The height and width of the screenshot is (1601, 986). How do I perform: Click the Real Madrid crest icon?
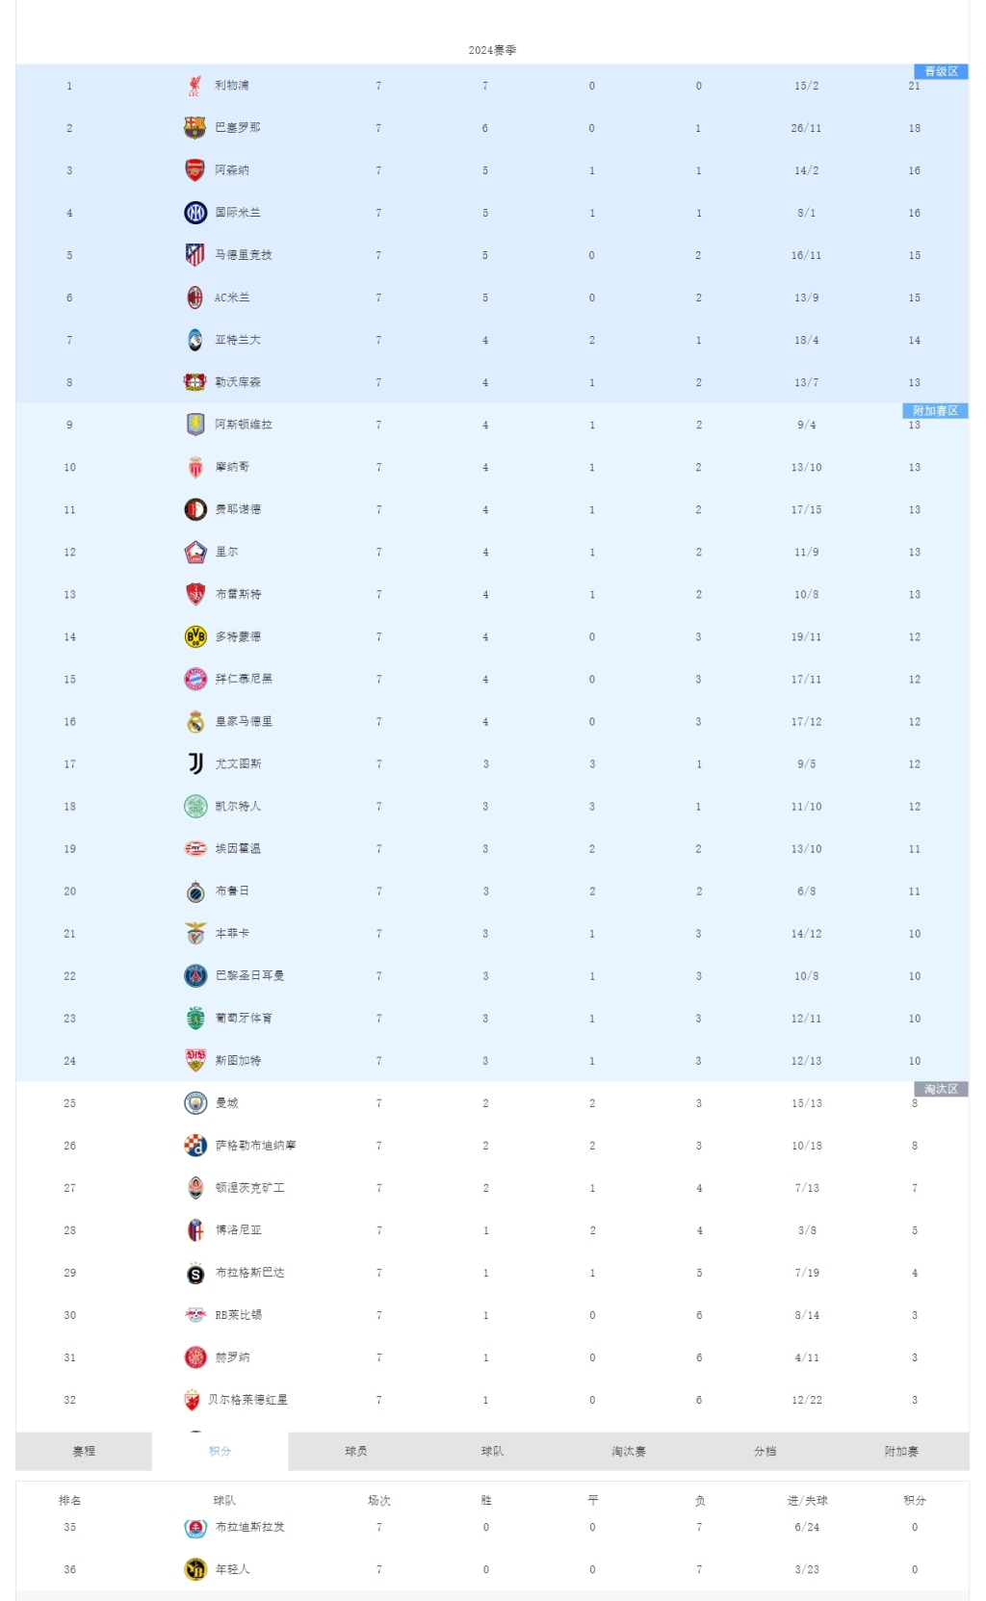point(195,721)
